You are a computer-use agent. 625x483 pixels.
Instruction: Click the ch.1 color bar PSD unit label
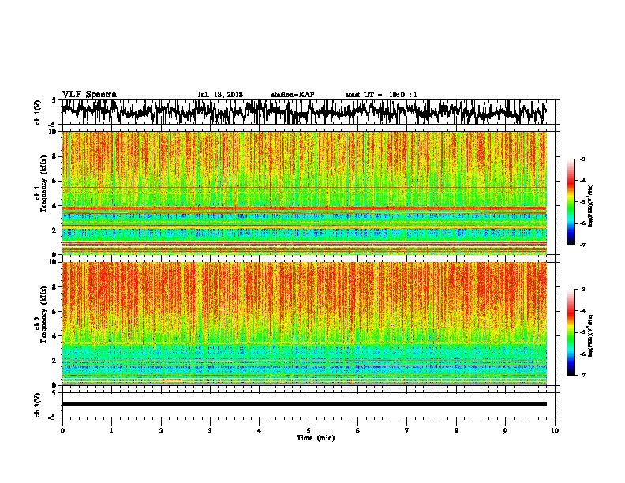point(590,206)
